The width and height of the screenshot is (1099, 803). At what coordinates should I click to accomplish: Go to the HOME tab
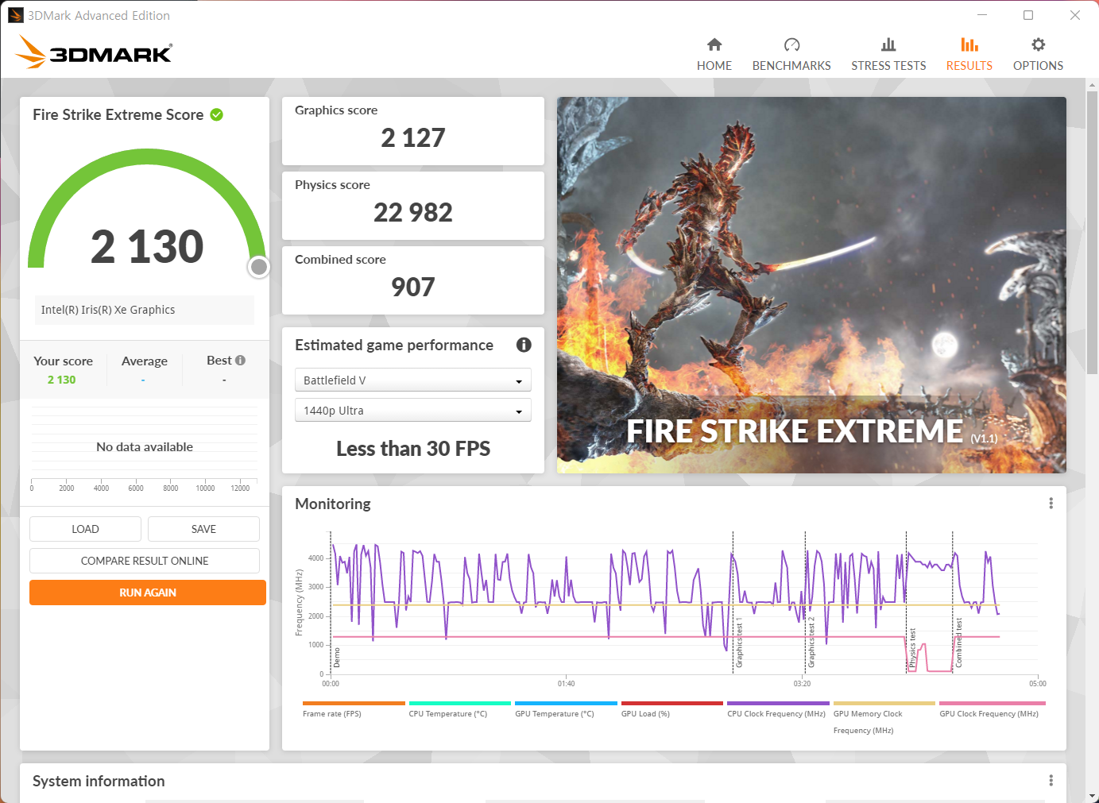tap(714, 55)
